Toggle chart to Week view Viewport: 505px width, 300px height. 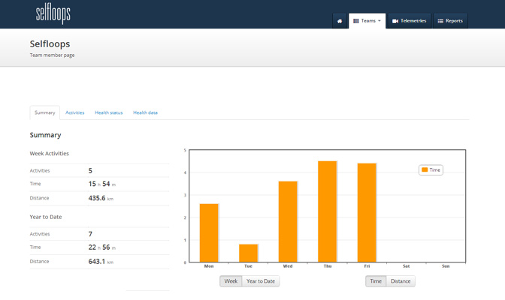231,281
